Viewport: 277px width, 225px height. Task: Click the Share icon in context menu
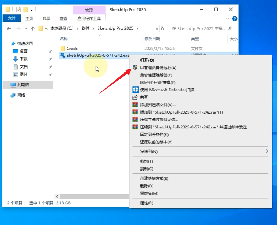coord(135,97)
